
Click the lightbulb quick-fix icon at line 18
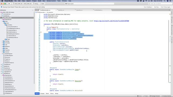click(x=41, y=32)
